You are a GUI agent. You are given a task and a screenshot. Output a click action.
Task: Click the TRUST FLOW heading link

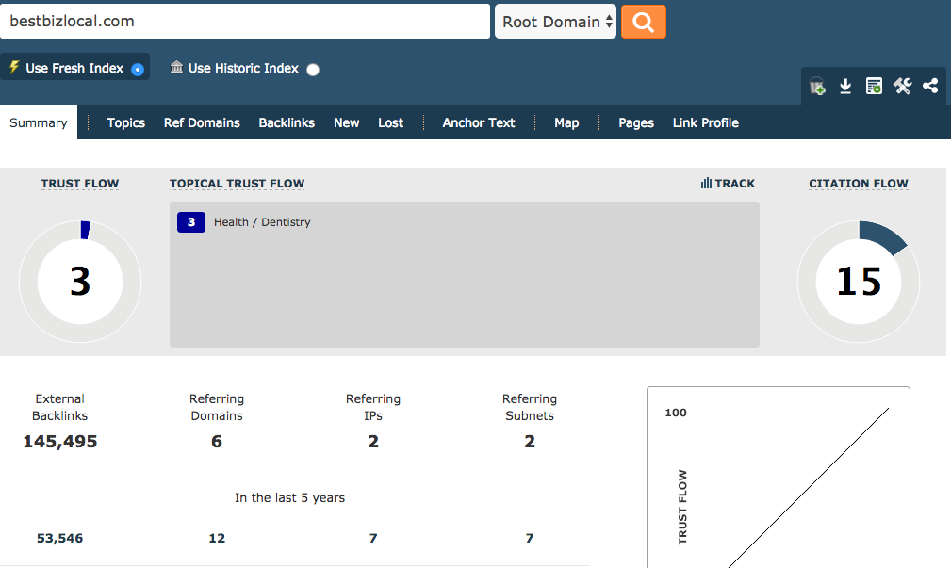80,184
